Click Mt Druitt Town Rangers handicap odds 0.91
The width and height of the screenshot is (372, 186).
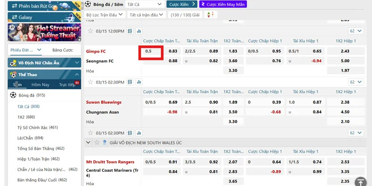point(173,162)
